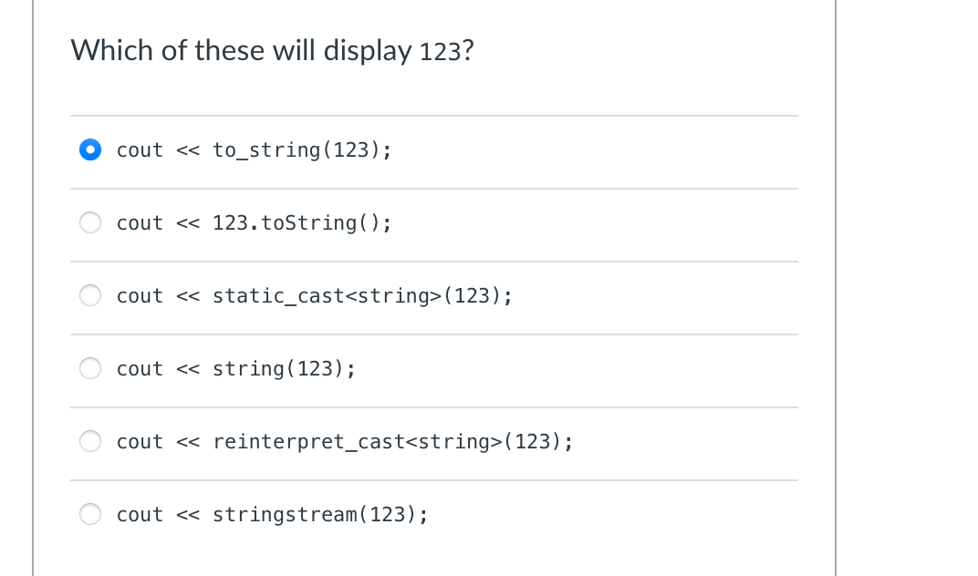Click the cout << to_string(123); answer text
This screenshot has width=978, height=576.
254,149
